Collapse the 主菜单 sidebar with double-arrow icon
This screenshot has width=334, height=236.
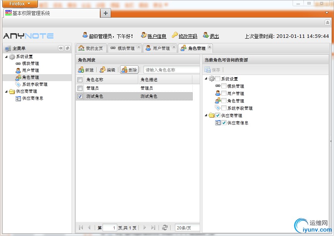61,48
